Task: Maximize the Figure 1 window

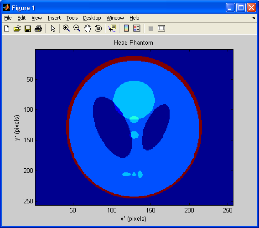Action: (241, 8)
